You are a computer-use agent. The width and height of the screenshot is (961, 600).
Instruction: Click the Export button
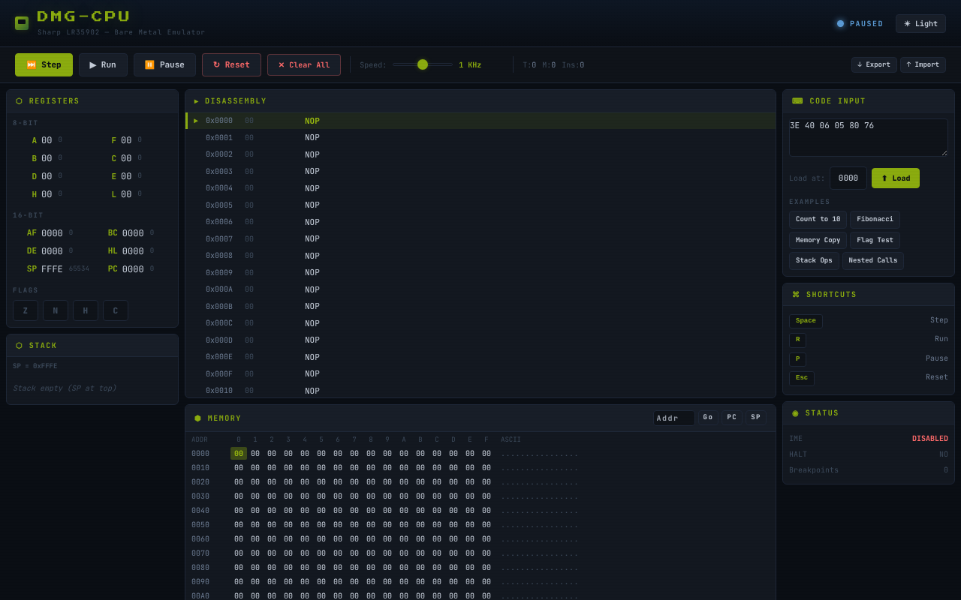[x=874, y=64]
